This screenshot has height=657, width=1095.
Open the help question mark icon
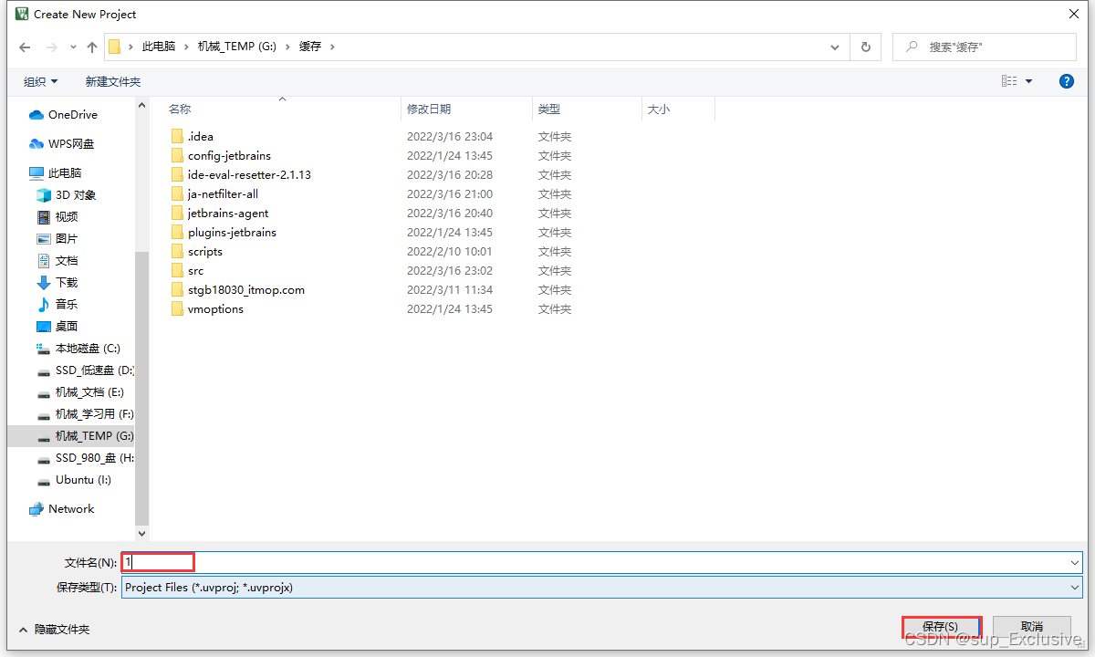pyautogui.click(x=1067, y=81)
